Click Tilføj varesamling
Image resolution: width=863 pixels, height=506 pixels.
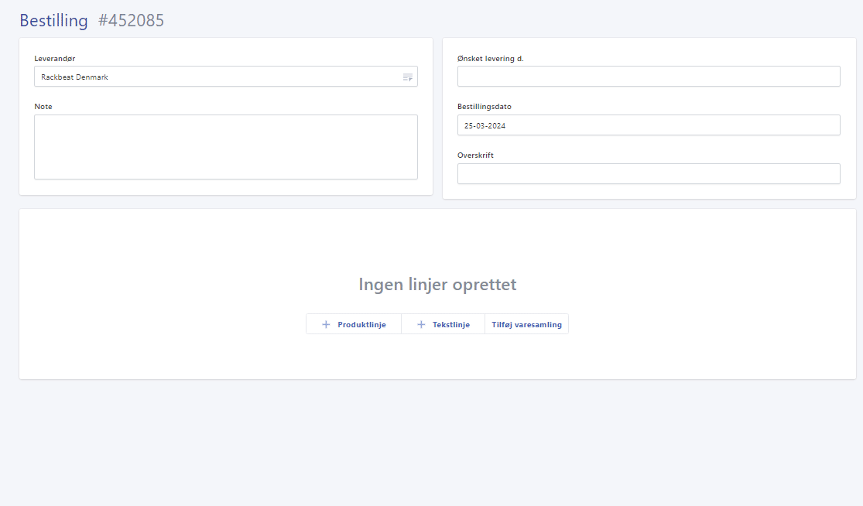(x=526, y=324)
